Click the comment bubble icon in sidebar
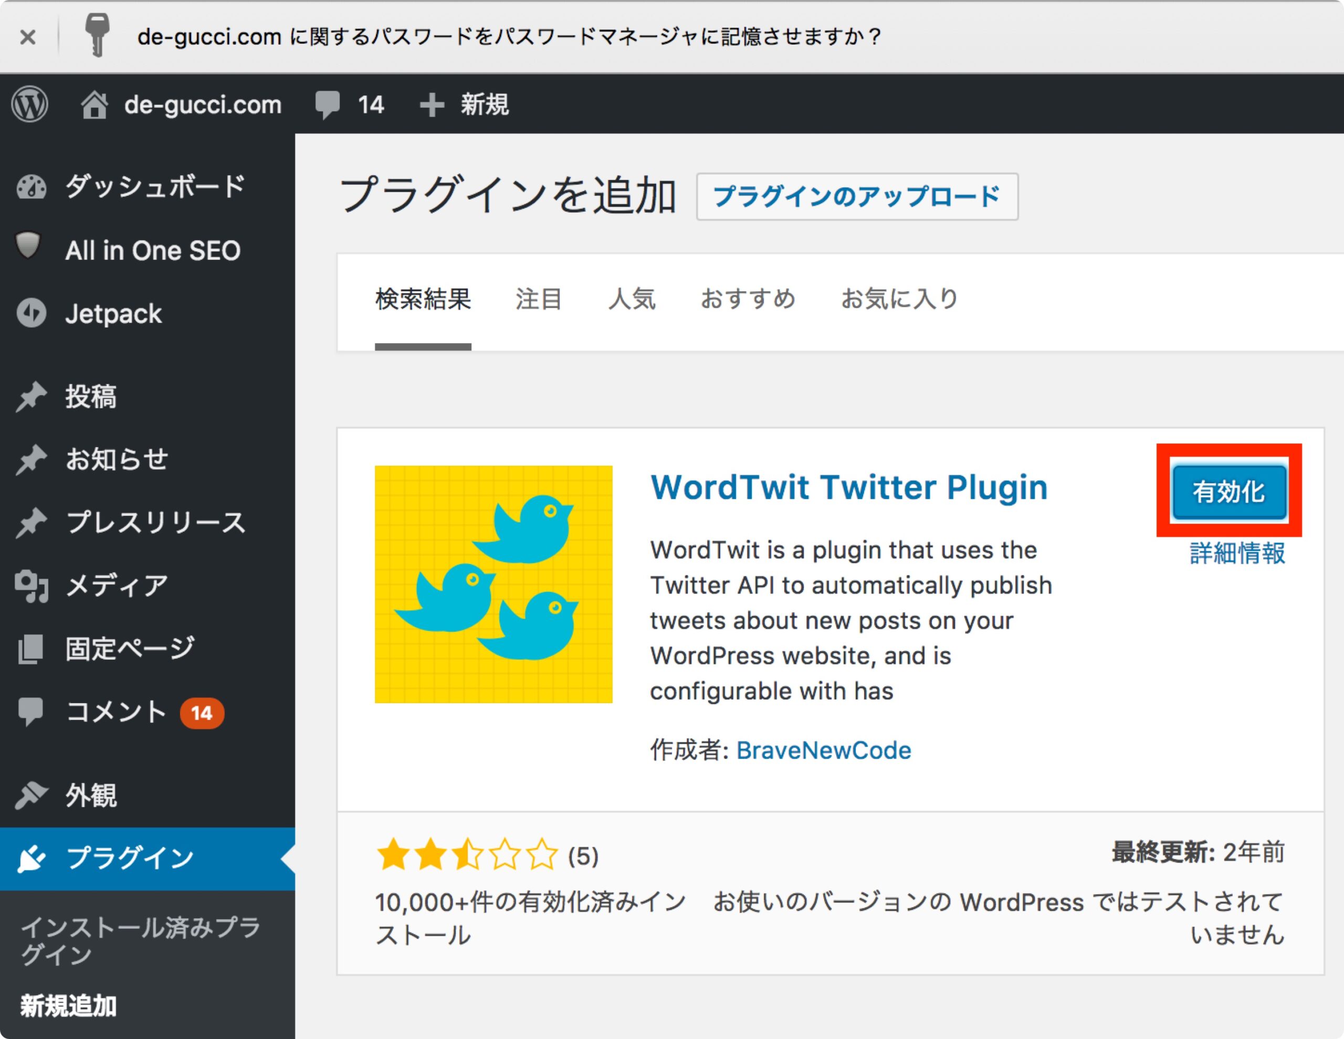1344x1039 pixels. click(31, 713)
